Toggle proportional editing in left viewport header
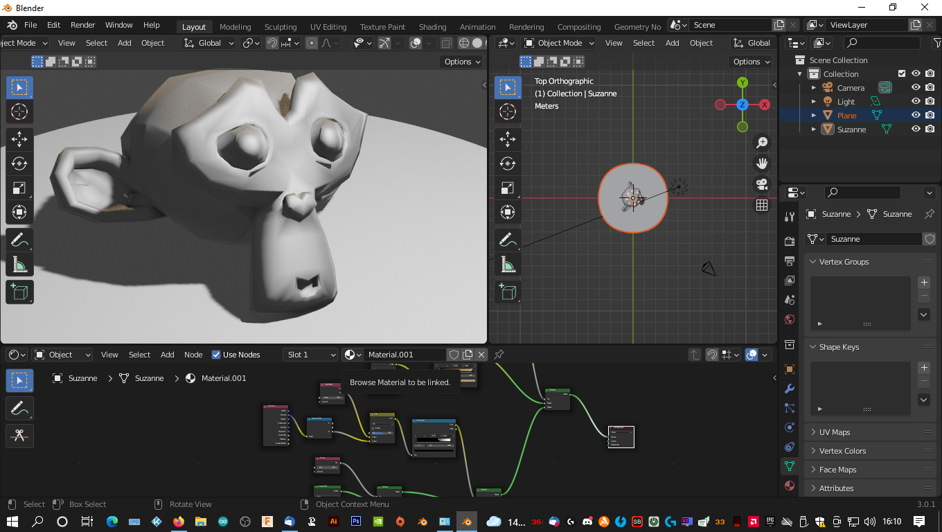942x532 pixels. 312,43
